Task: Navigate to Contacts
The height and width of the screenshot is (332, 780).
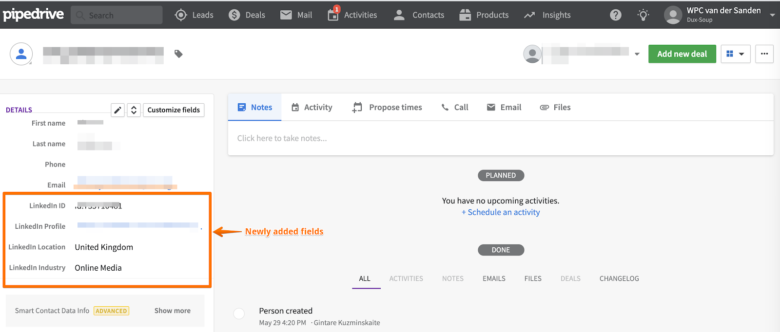Action: (419, 15)
